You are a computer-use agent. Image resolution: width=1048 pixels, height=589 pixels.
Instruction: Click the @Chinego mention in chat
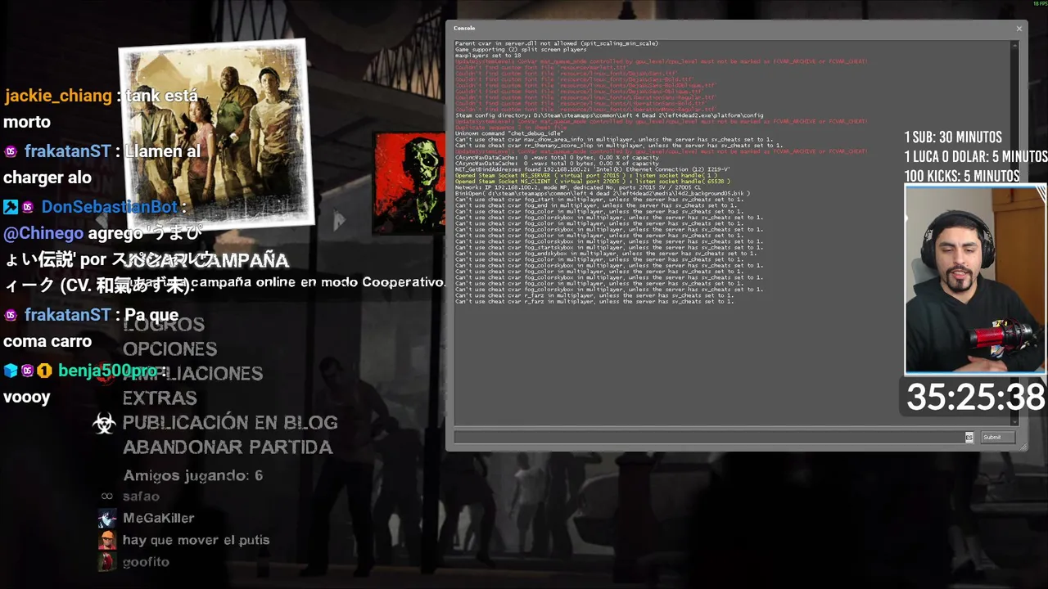click(x=43, y=233)
